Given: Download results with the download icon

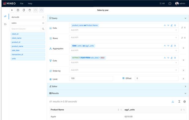Looking at the screenshot, I should coord(173,102).
